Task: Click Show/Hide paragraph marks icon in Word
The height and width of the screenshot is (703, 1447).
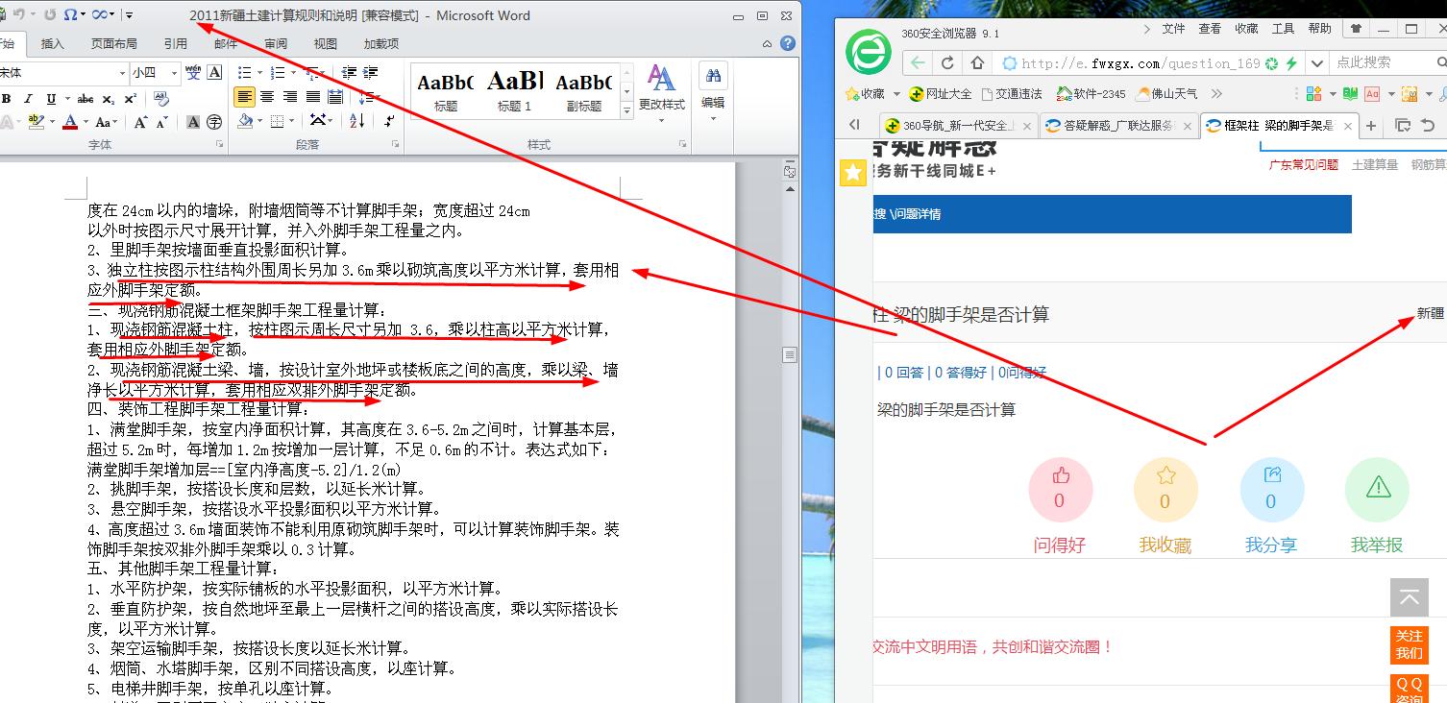Action: [x=389, y=121]
